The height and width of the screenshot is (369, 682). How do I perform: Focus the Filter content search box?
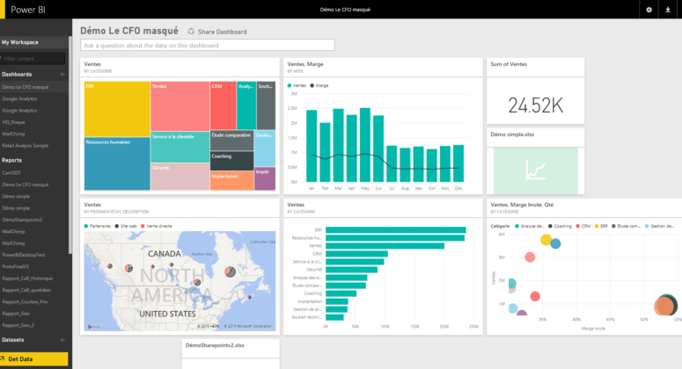tap(33, 59)
